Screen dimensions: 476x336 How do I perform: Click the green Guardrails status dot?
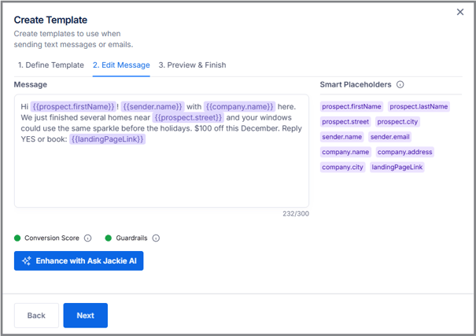109,238
